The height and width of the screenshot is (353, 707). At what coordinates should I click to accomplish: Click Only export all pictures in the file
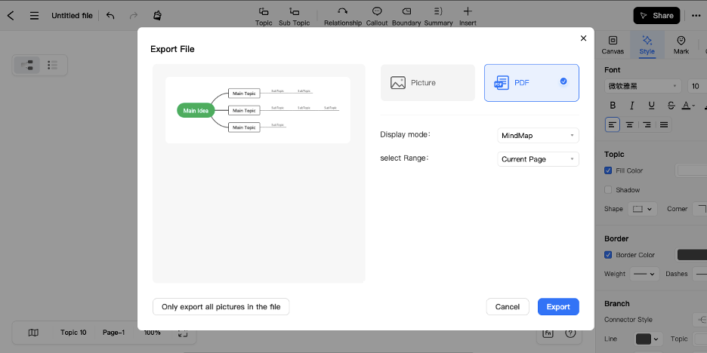[221, 307]
